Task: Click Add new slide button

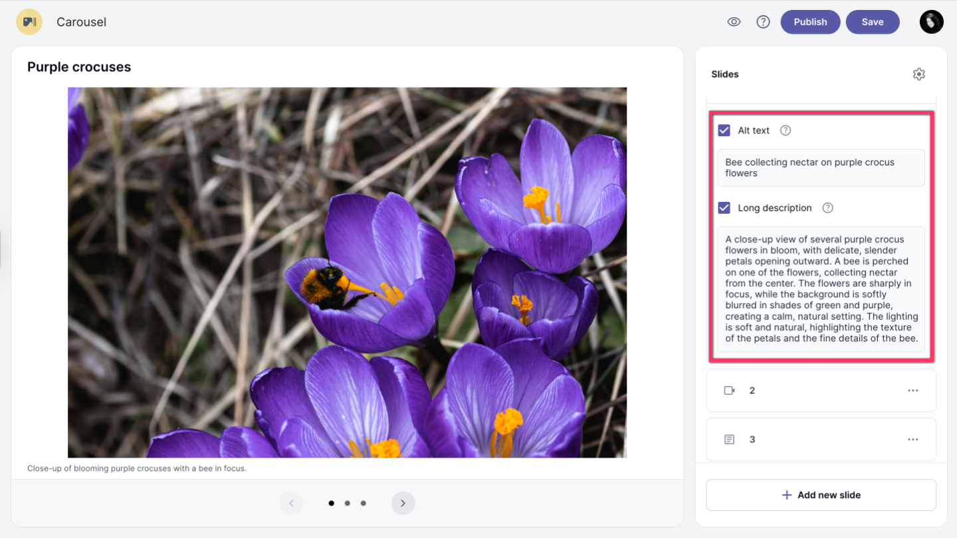Action: (821, 495)
